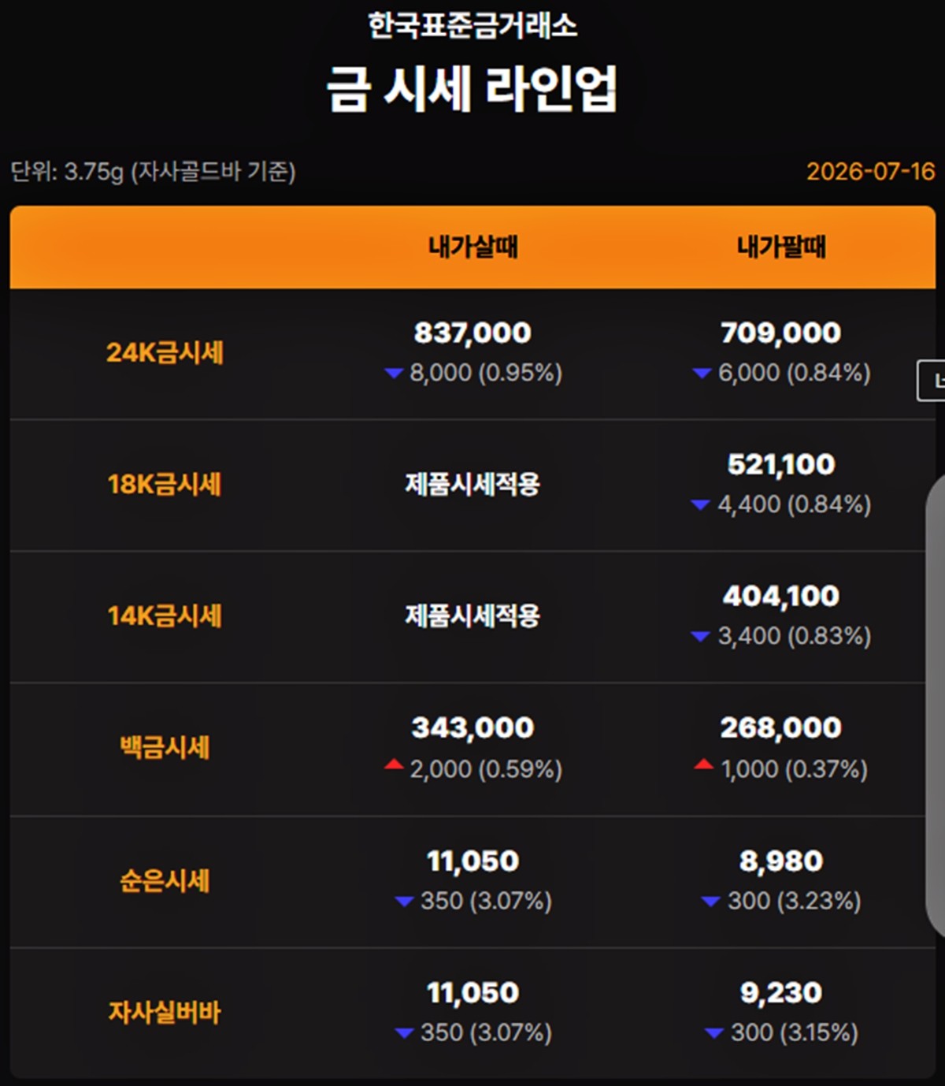Open the 18K금시세 row label
This screenshot has width=945, height=1086.
pyautogui.click(x=165, y=484)
